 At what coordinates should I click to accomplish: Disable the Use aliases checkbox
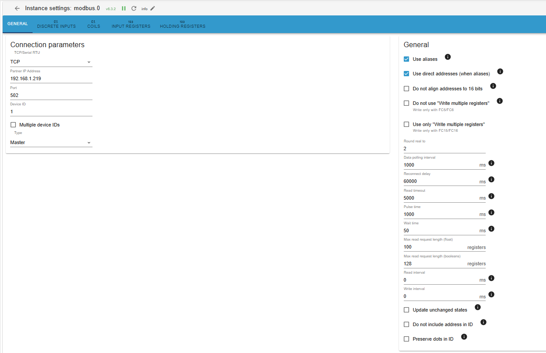pos(406,59)
